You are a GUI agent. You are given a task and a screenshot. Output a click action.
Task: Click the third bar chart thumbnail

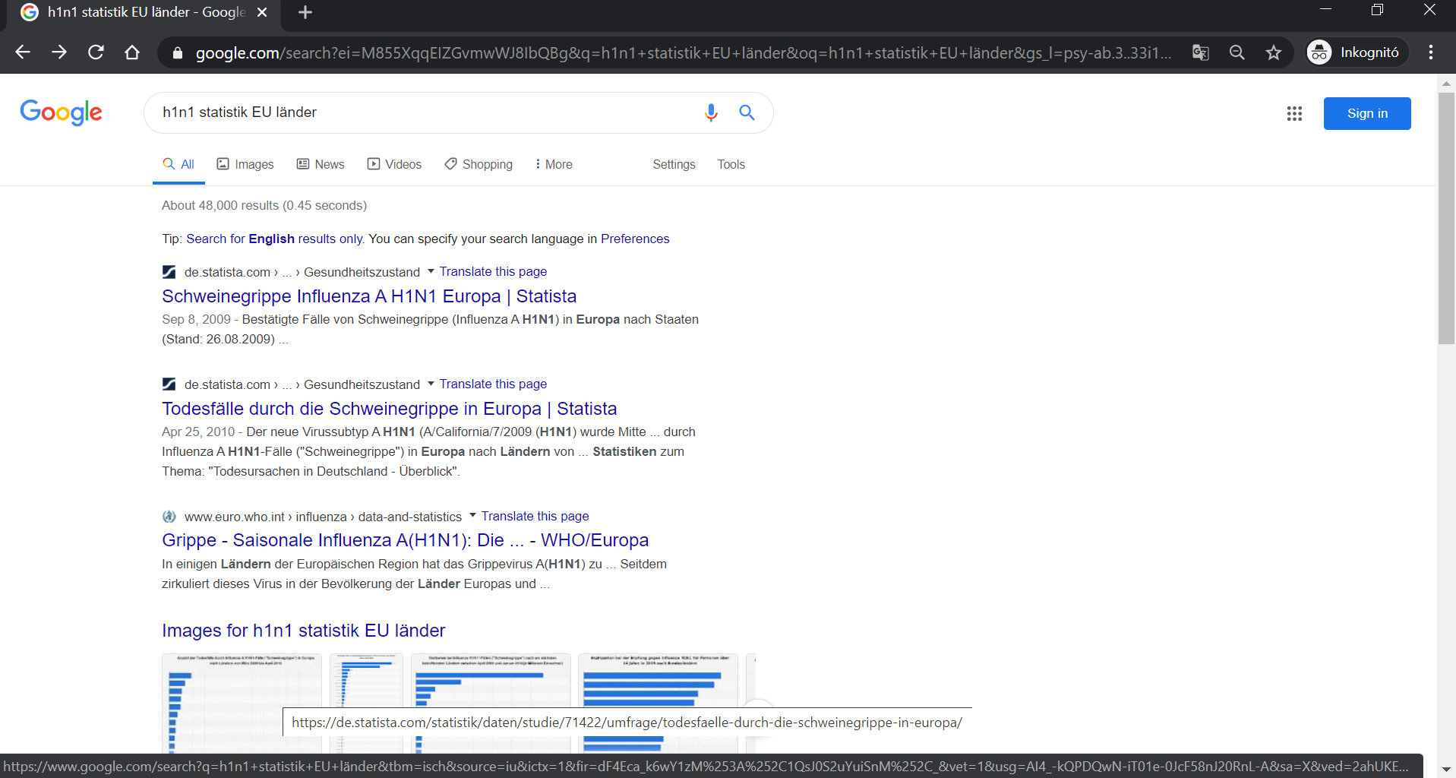(x=491, y=680)
